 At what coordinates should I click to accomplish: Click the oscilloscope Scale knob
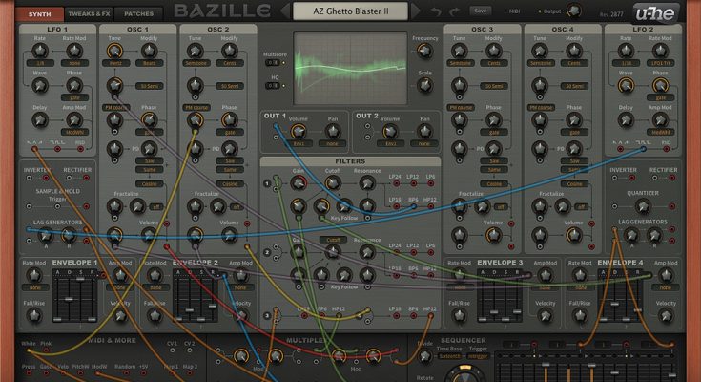pos(424,85)
